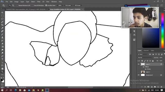The height and width of the screenshot is (92, 165).
Task: Enable Resize Windows to Fit checkbox
Action: 17,5
